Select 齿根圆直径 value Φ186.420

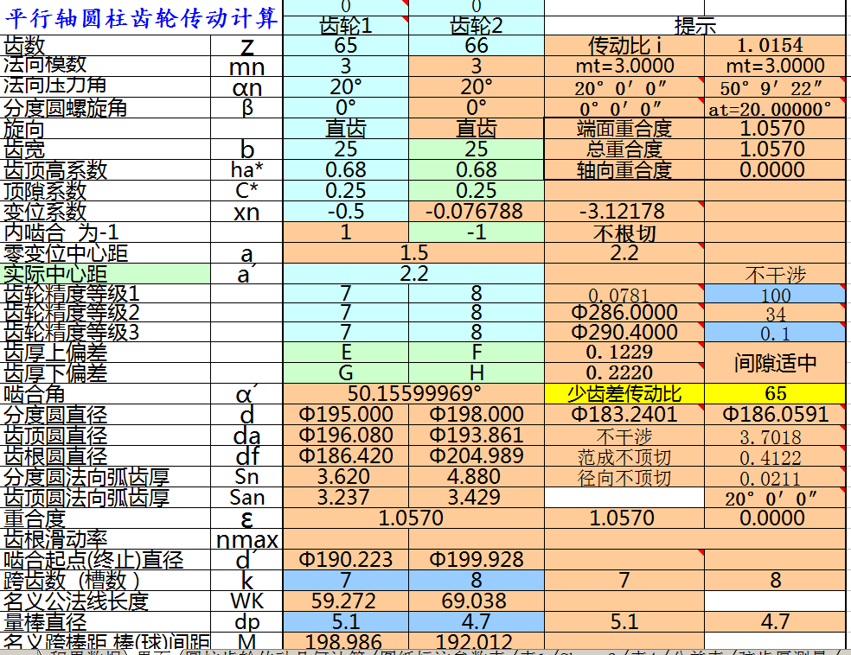pos(346,455)
